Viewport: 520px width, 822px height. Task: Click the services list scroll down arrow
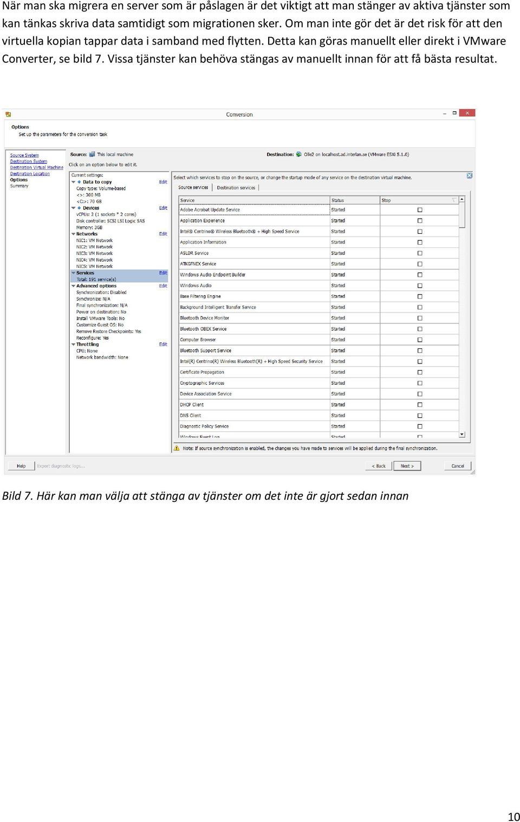pyautogui.click(x=462, y=435)
